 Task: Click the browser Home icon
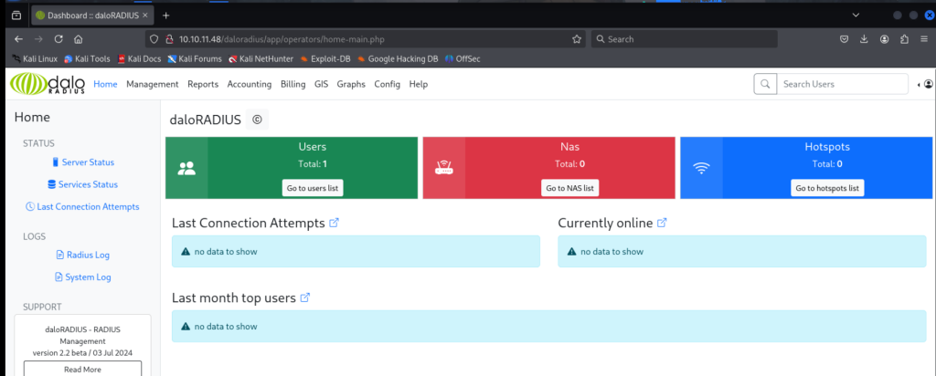pos(78,39)
